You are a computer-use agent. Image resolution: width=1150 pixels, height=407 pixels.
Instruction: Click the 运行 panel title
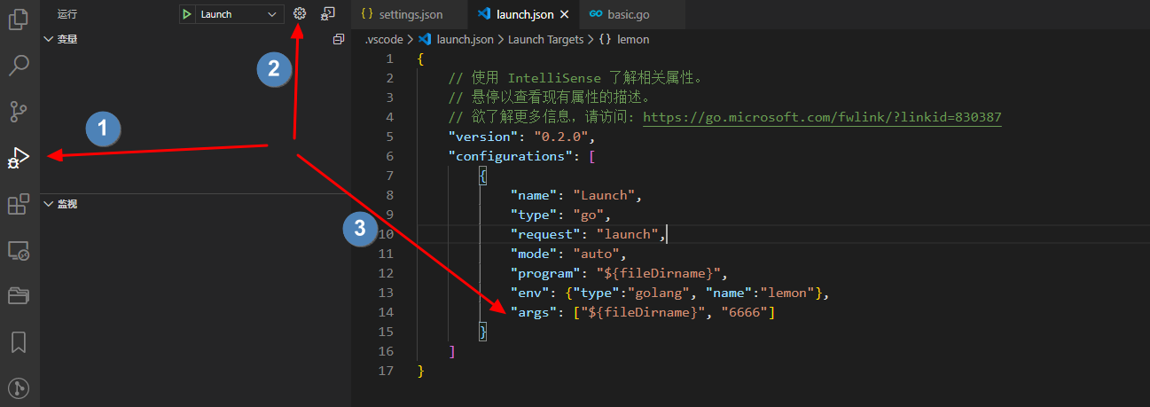[x=67, y=14]
